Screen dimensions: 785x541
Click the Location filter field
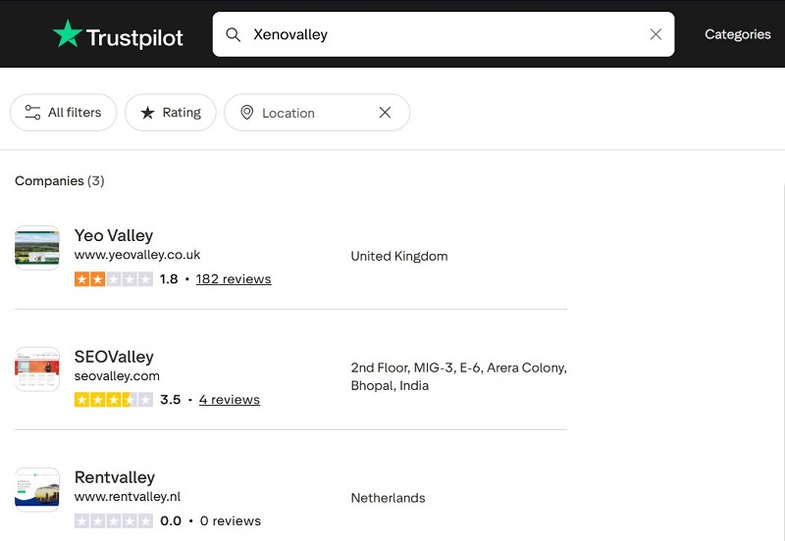(317, 113)
